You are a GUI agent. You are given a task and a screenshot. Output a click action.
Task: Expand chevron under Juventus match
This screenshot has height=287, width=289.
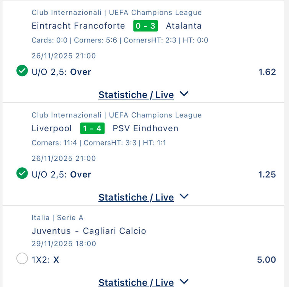pos(184,282)
